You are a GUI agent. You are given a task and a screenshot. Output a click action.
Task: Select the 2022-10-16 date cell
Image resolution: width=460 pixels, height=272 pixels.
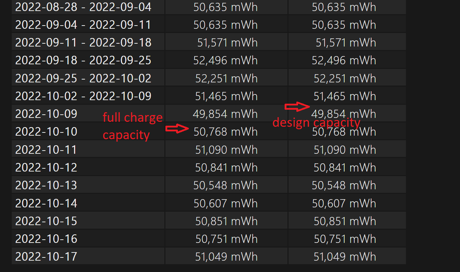coord(88,239)
